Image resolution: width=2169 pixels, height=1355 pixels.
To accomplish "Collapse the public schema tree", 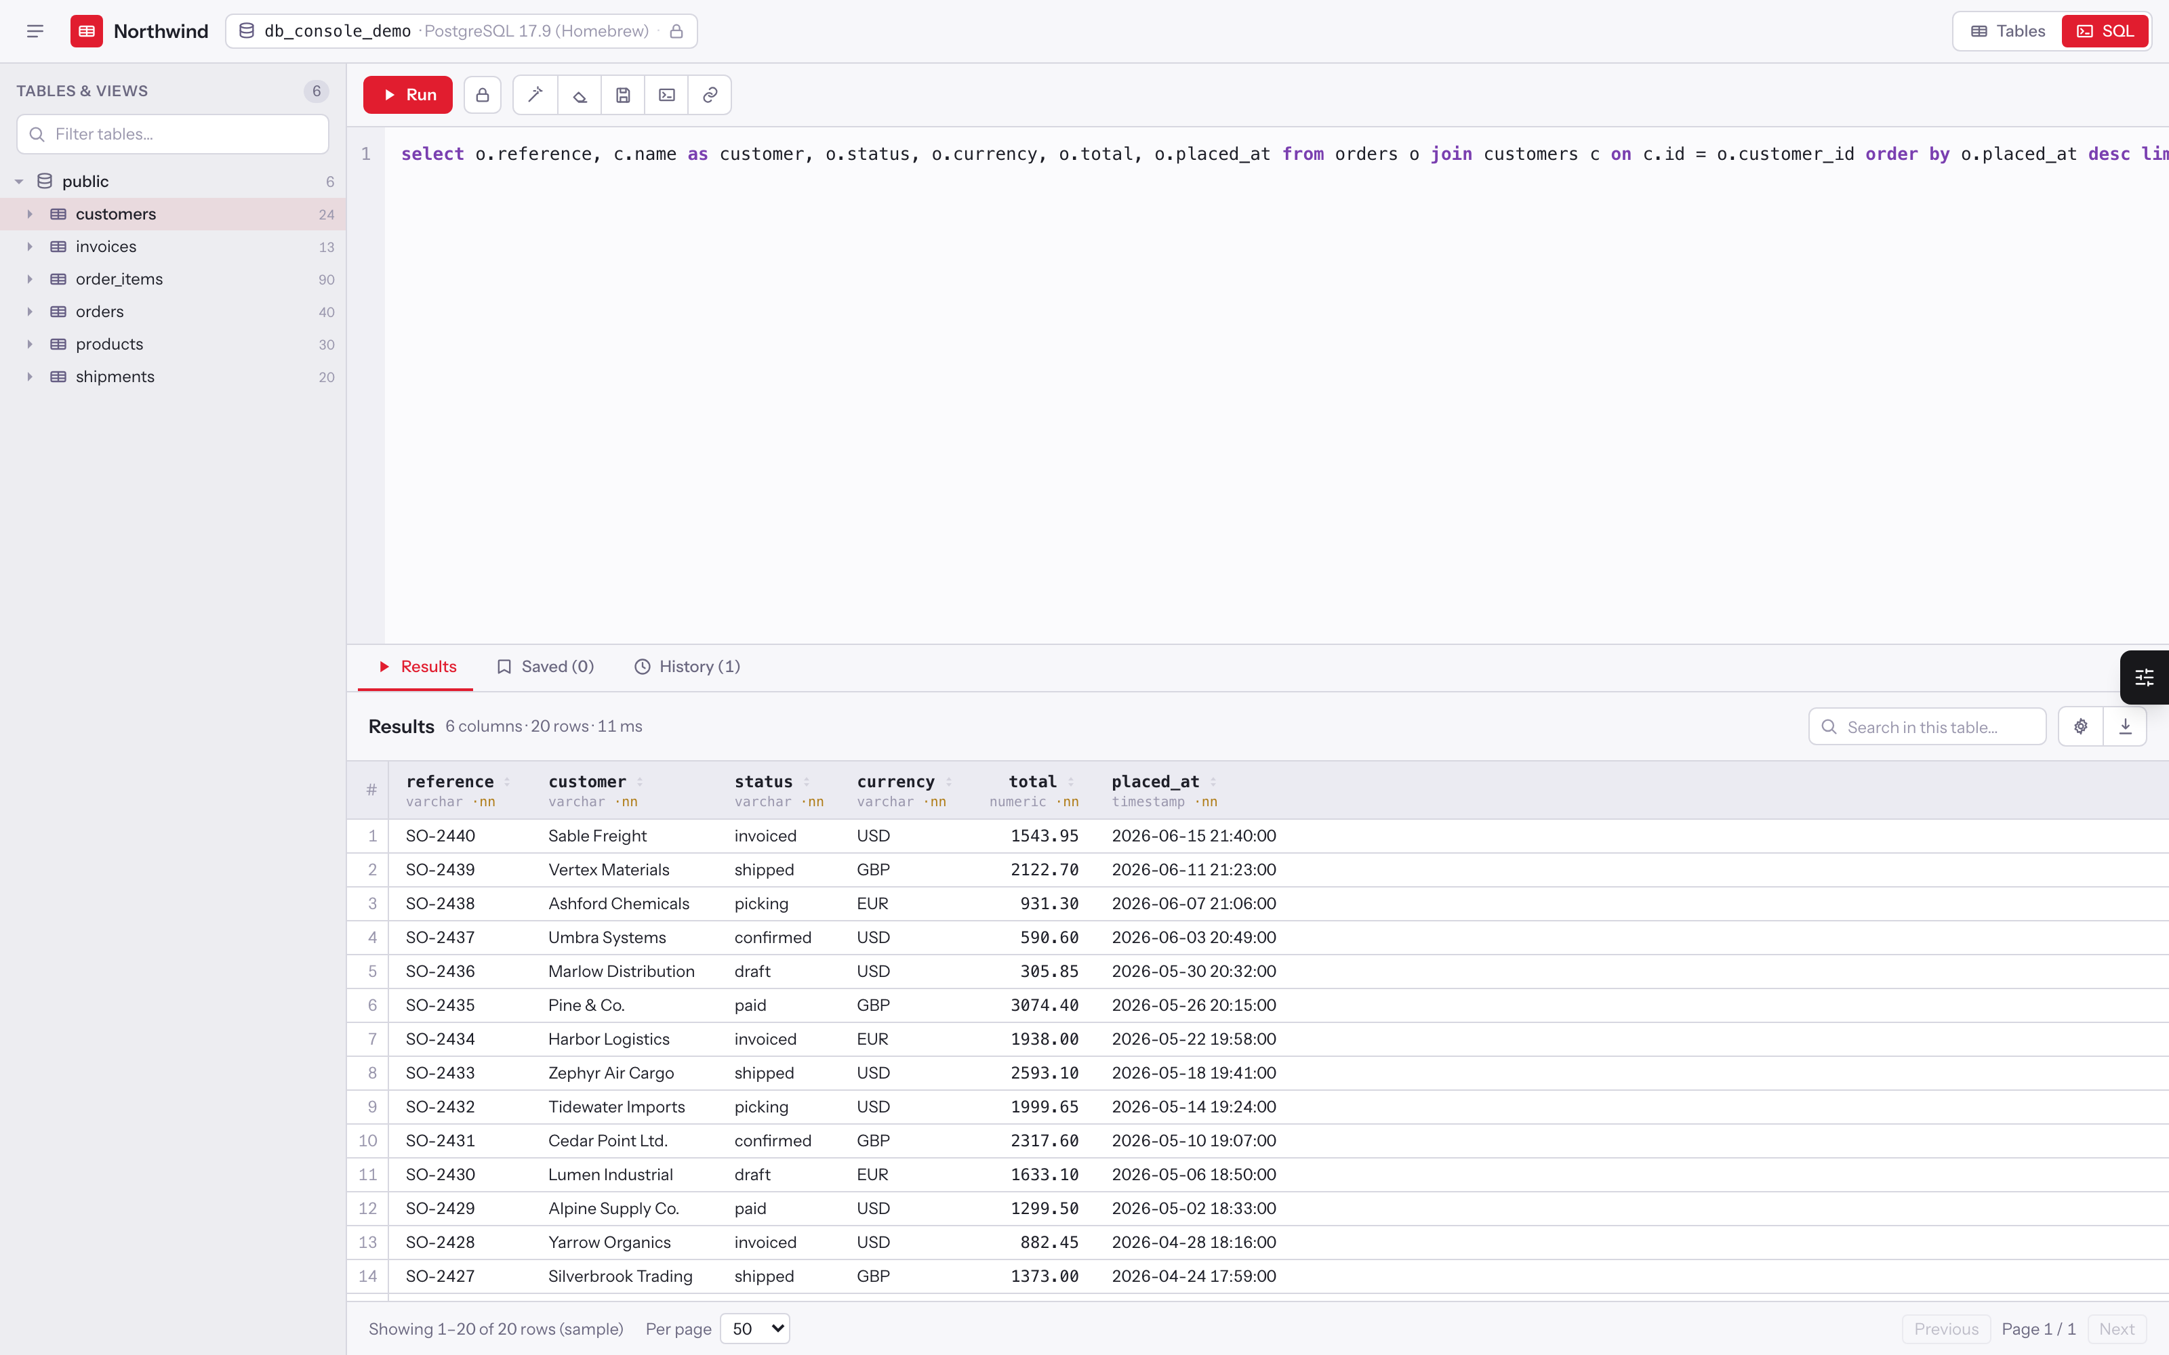I will click(19, 182).
